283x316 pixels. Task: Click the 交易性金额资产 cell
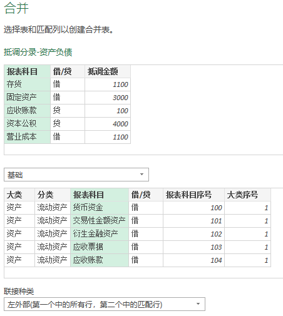point(100,221)
